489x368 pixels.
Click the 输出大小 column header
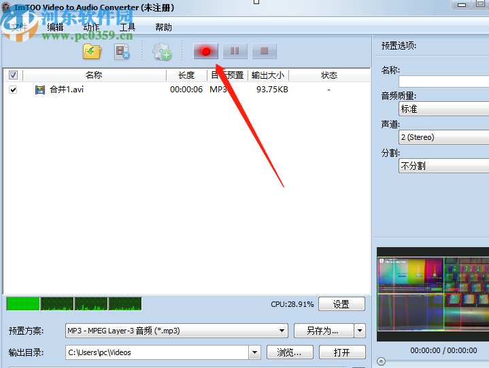pyautogui.click(x=268, y=75)
